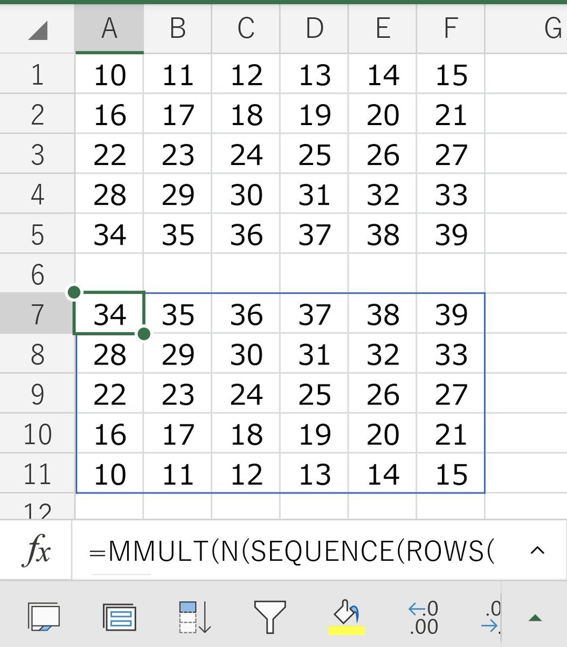This screenshot has width=567, height=647.
Task: Tap the select-all triangle corner
Action: click(x=38, y=31)
